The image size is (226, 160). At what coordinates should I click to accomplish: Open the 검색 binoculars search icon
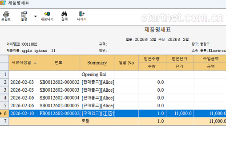pos(65,14)
